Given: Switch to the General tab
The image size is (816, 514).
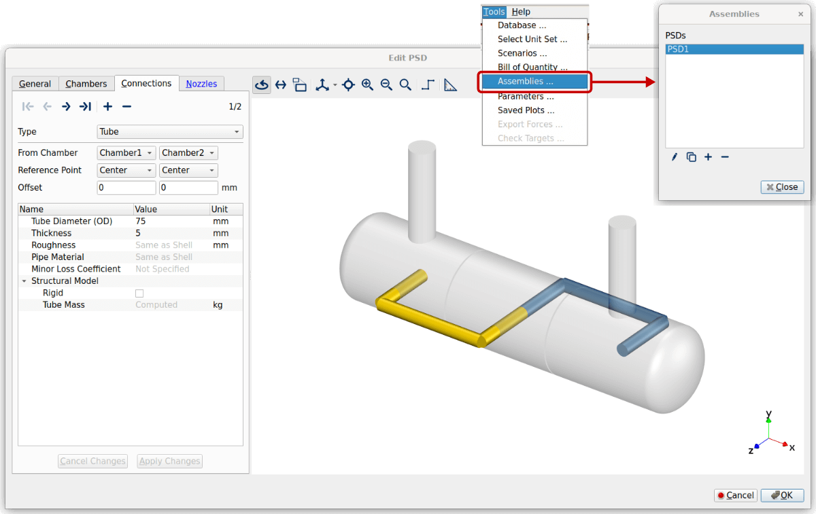Looking at the screenshot, I should 35,84.
